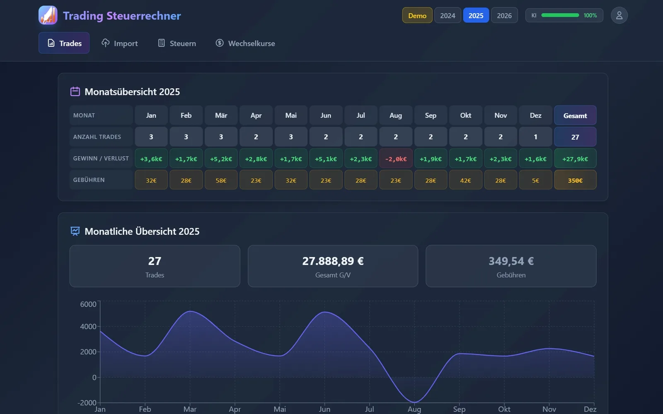The width and height of the screenshot is (663, 414).
Task: Select the Apr month column header
Action: pos(256,115)
